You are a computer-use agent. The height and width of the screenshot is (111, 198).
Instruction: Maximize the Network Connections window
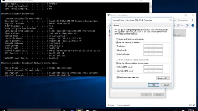tap(186, 15)
